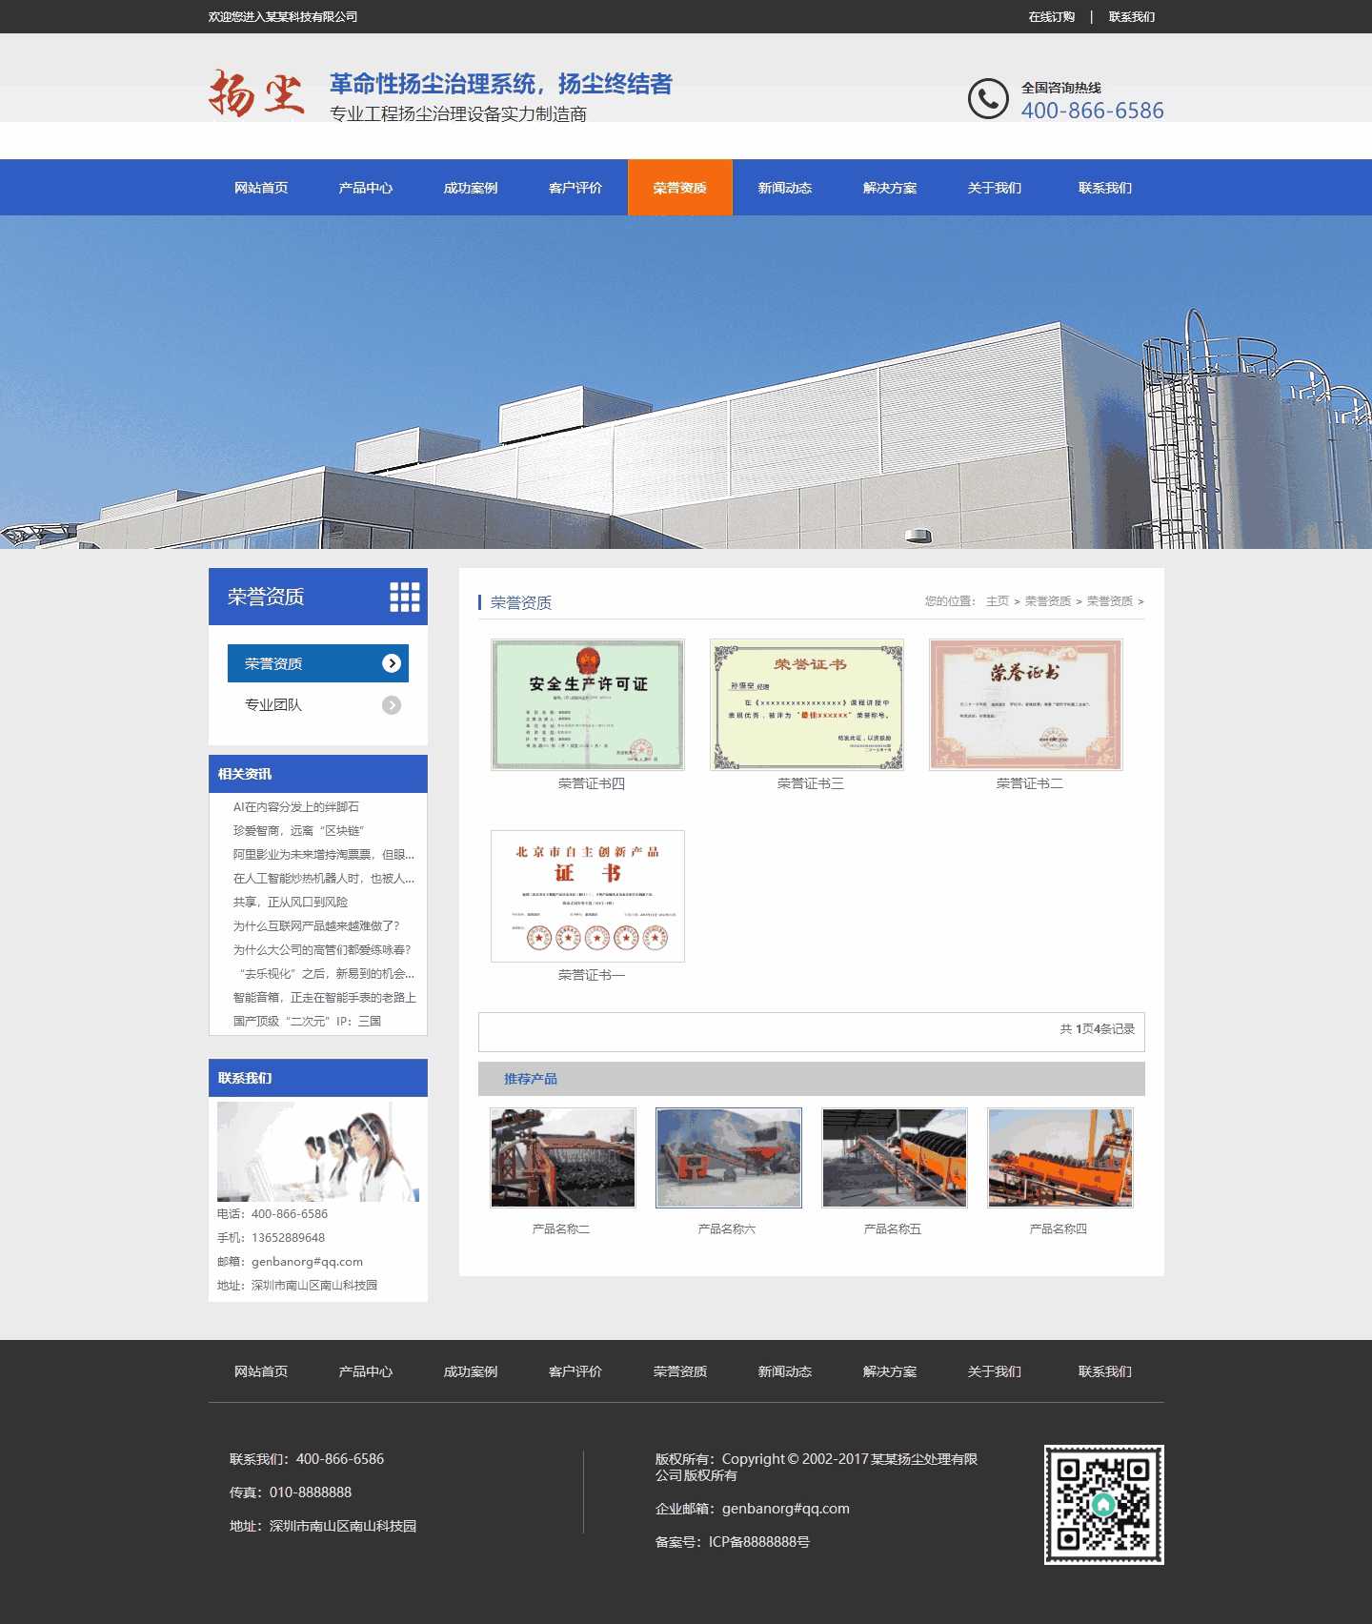Open 联系我们 link in top utility bar
The height and width of the screenshot is (1624, 1372).
tap(1131, 17)
